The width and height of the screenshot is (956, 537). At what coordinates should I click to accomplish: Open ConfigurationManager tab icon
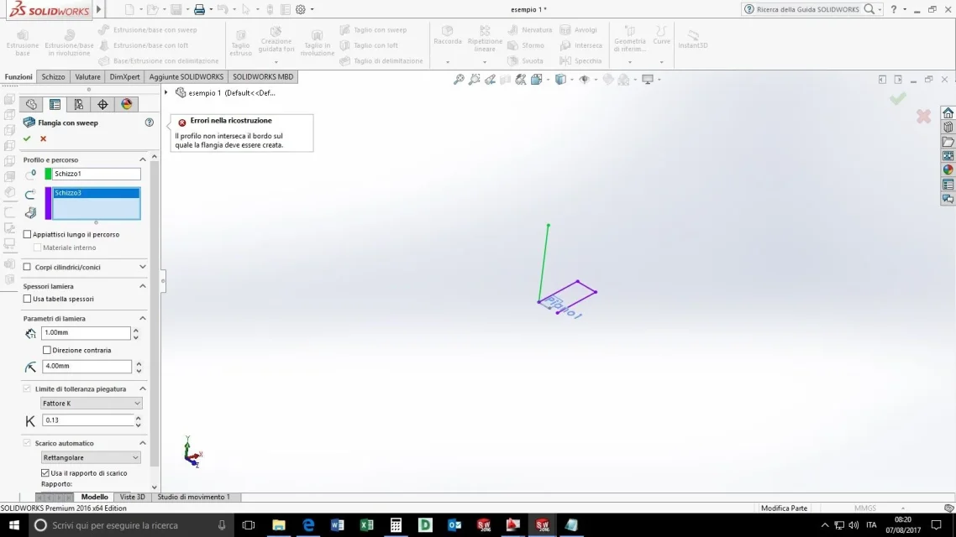pos(79,104)
